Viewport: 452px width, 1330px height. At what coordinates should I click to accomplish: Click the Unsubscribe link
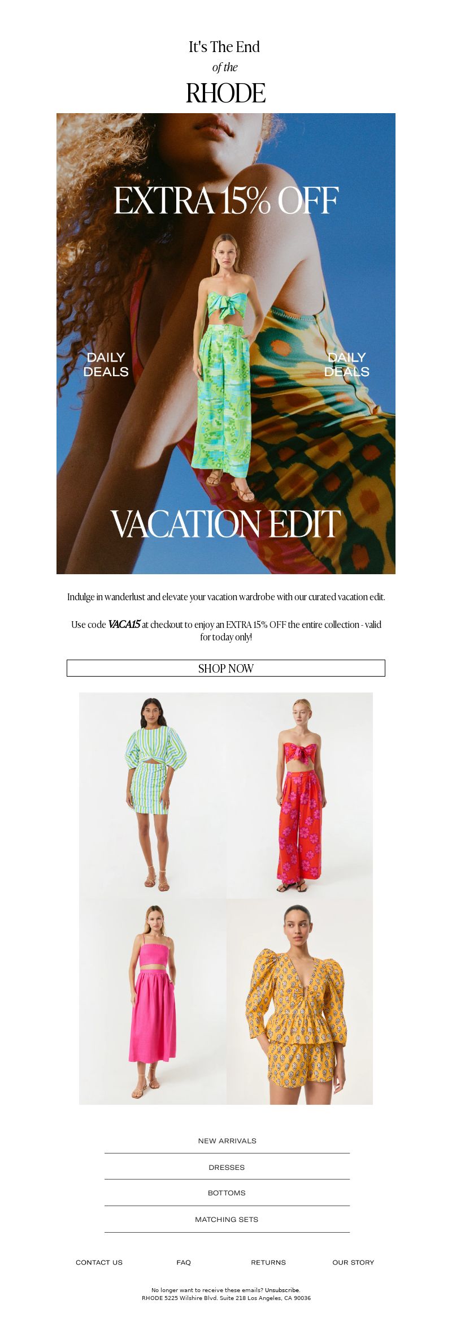click(x=282, y=1290)
